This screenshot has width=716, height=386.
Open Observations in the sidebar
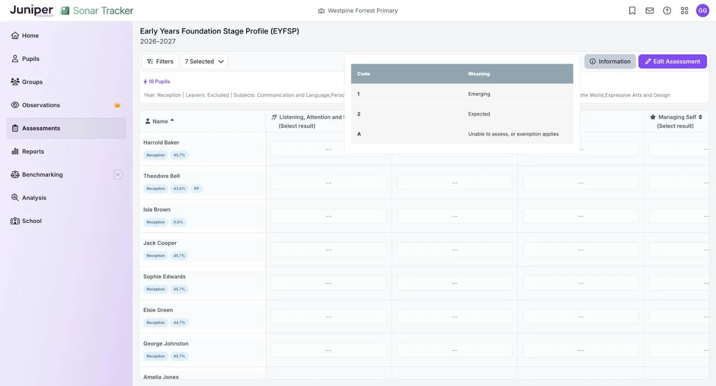[x=66, y=105]
